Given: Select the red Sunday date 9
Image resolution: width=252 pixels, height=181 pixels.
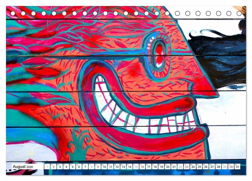Looking at the screenshot, I should [x=98, y=167].
